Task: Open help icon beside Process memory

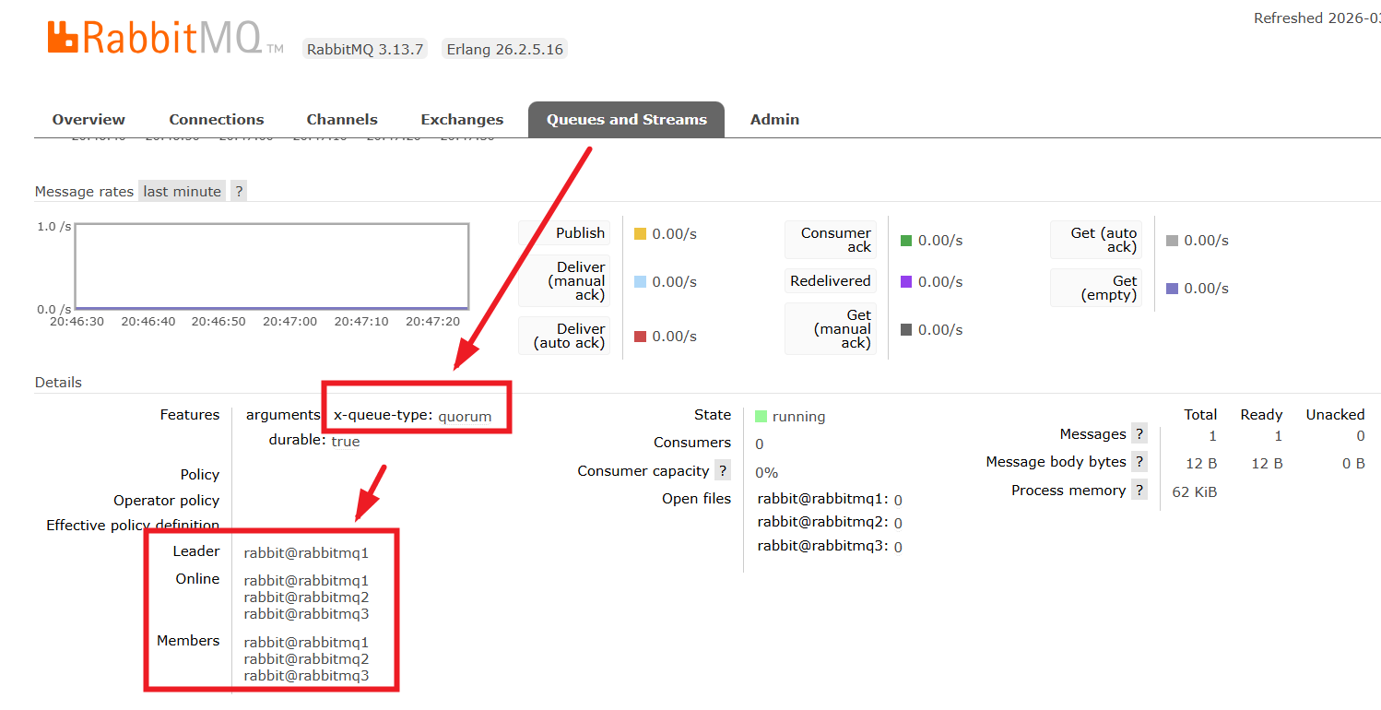Action: point(1139,491)
